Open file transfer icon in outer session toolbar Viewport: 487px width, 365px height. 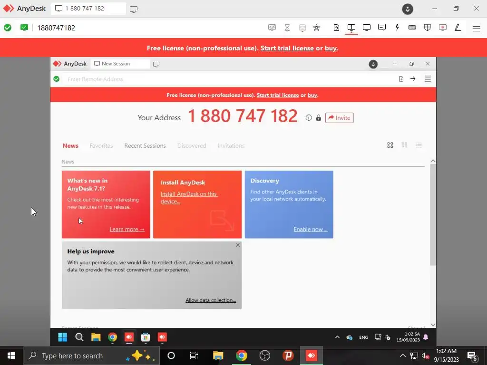(x=336, y=28)
